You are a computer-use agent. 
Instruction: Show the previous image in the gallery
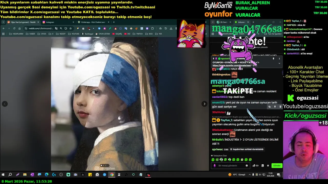coord(5,104)
